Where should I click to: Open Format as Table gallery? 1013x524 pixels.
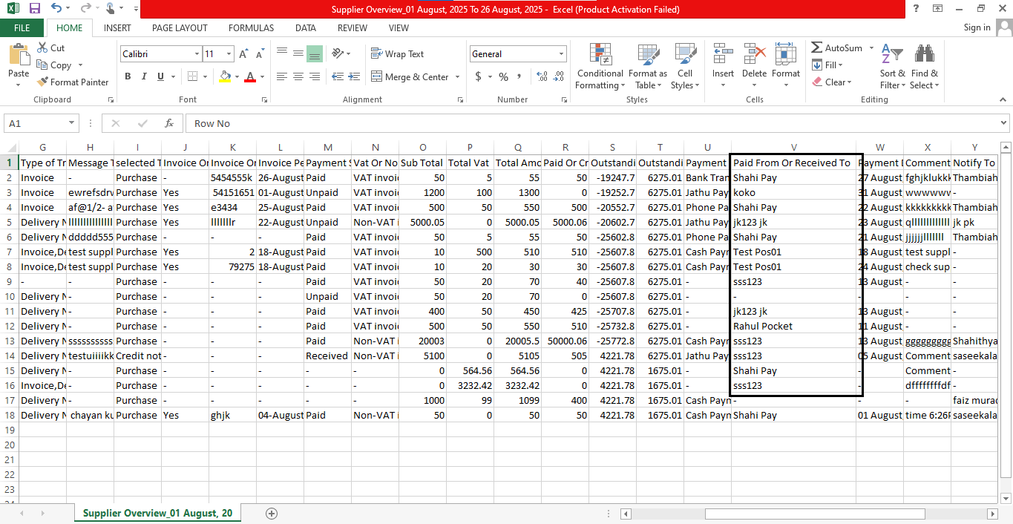(648, 66)
